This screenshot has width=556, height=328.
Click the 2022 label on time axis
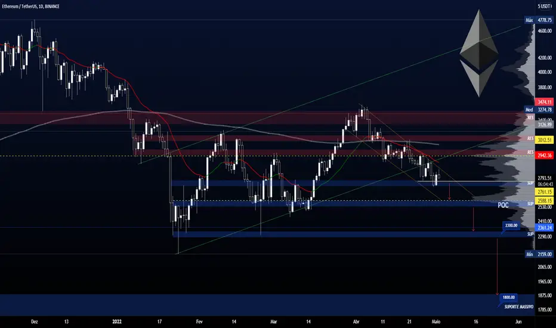tap(117, 321)
